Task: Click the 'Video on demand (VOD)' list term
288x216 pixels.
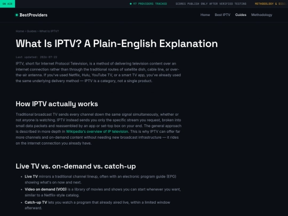Action: (x=45, y=189)
